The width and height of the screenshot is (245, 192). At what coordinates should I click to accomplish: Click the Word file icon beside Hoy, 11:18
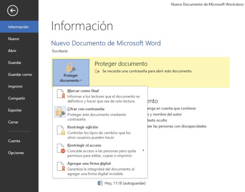[100, 183]
